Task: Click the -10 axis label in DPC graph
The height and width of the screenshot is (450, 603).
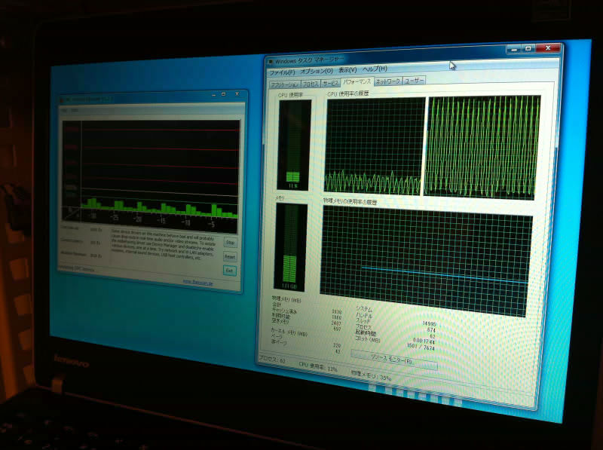Action: tap(185, 222)
